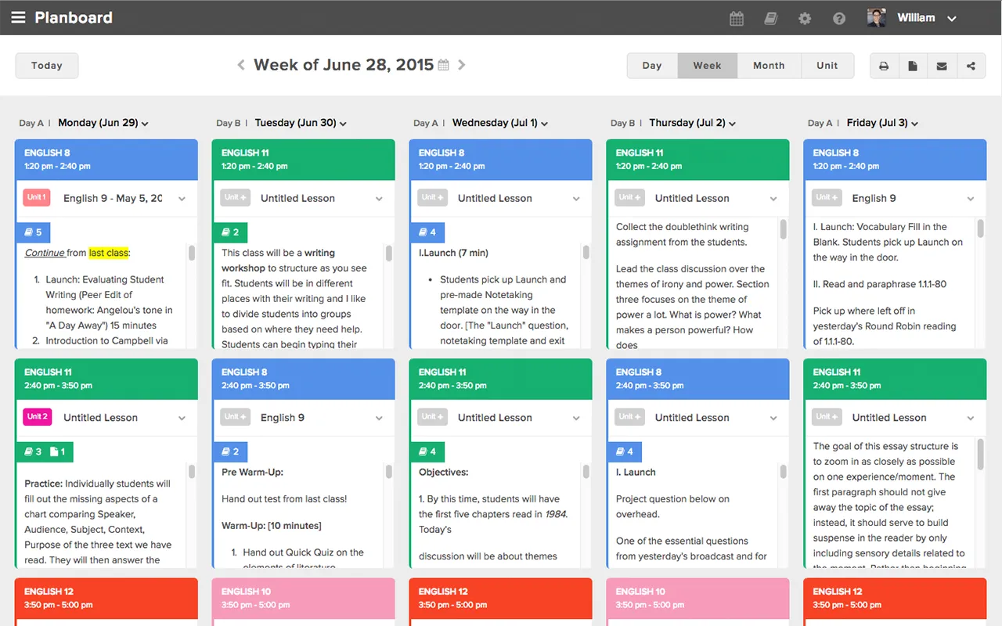
Task: Select Monday English 12 3:50 pm header
Action: [x=106, y=598]
